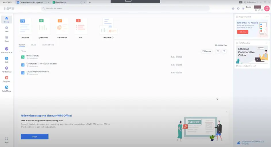Launch the OCR tool
271x147 pixels.
tap(7, 60)
